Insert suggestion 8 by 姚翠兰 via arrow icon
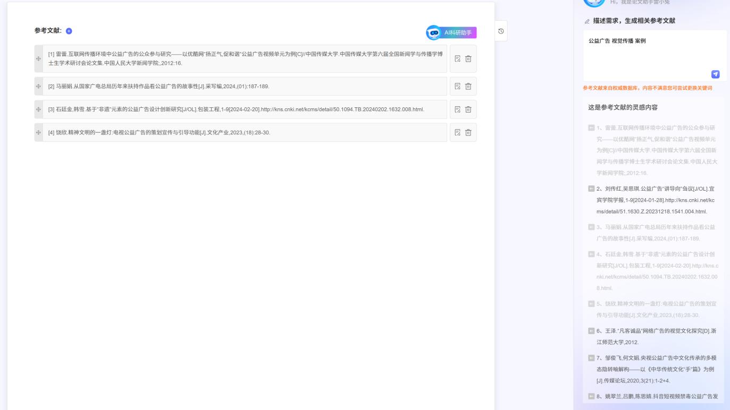 [591, 396]
